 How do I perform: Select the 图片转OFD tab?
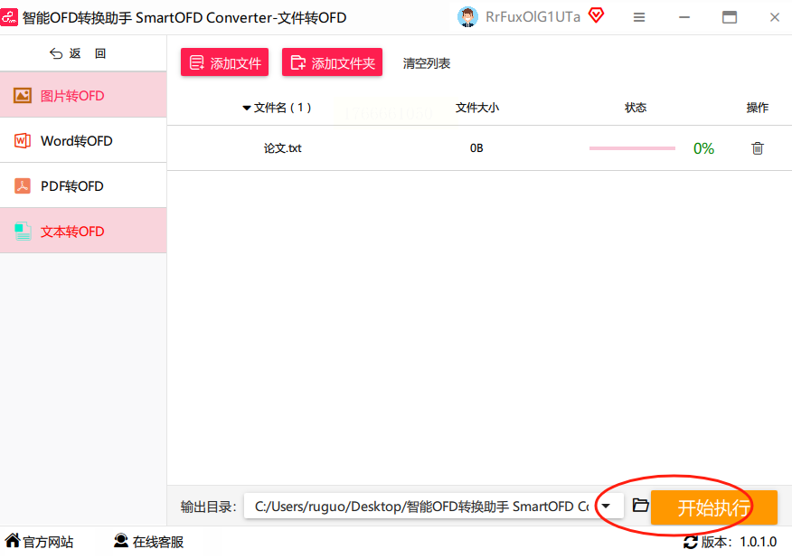(x=83, y=95)
